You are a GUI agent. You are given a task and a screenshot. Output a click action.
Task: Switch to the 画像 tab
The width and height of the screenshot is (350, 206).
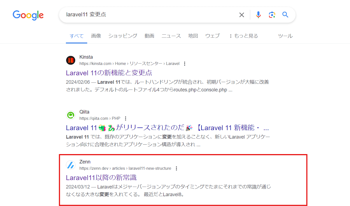[x=96, y=36]
